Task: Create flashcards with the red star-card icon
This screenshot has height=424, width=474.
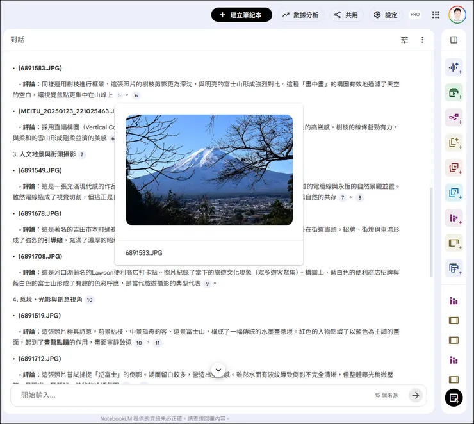Action: (x=454, y=168)
